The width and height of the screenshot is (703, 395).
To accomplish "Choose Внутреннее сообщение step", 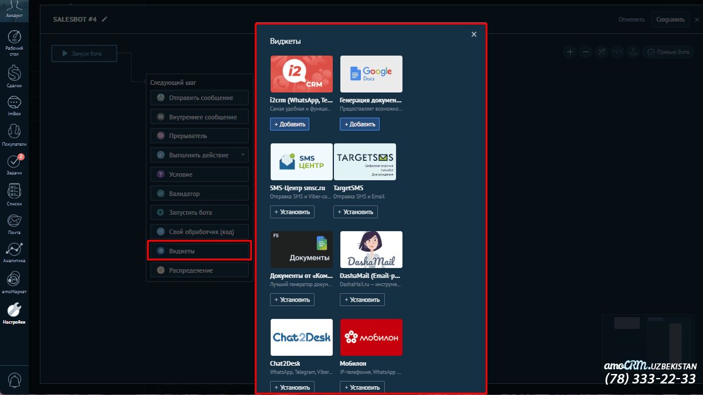I will click(200, 117).
